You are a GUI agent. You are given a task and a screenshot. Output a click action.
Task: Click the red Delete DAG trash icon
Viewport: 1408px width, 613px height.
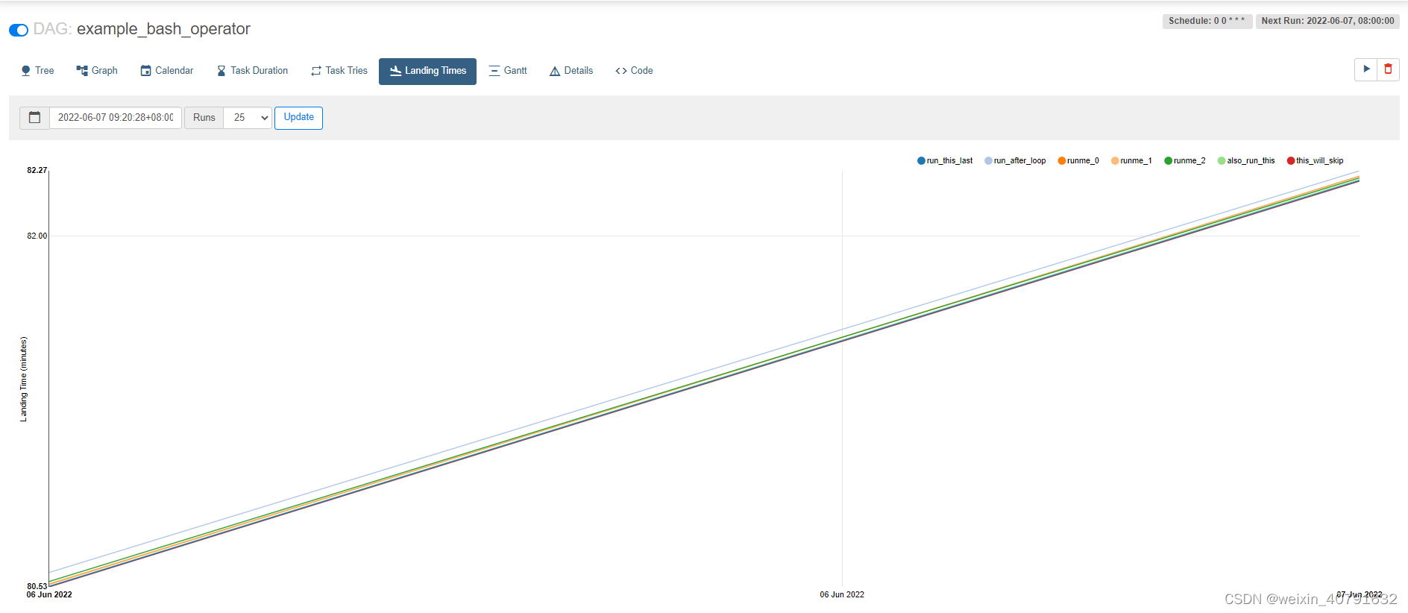pyautogui.click(x=1388, y=69)
